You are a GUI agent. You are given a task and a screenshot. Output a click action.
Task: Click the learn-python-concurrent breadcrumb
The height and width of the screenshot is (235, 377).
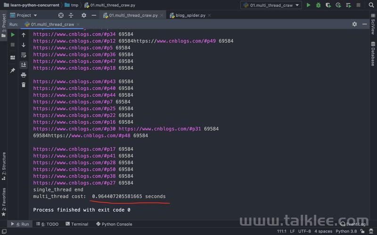tap(32, 5)
